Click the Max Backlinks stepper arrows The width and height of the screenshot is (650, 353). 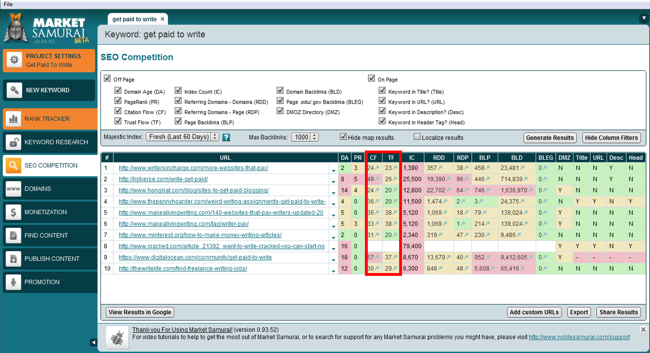click(315, 137)
